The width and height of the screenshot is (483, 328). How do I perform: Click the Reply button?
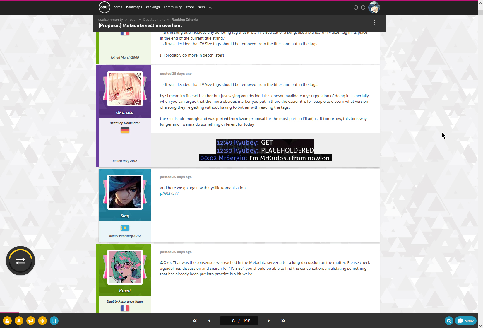(x=466, y=321)
